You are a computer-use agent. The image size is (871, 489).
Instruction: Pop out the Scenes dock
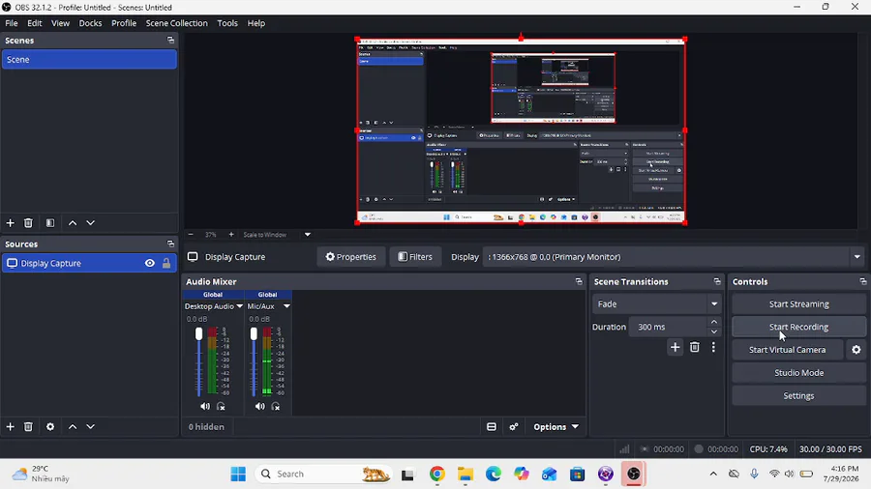tap(170, 41)
